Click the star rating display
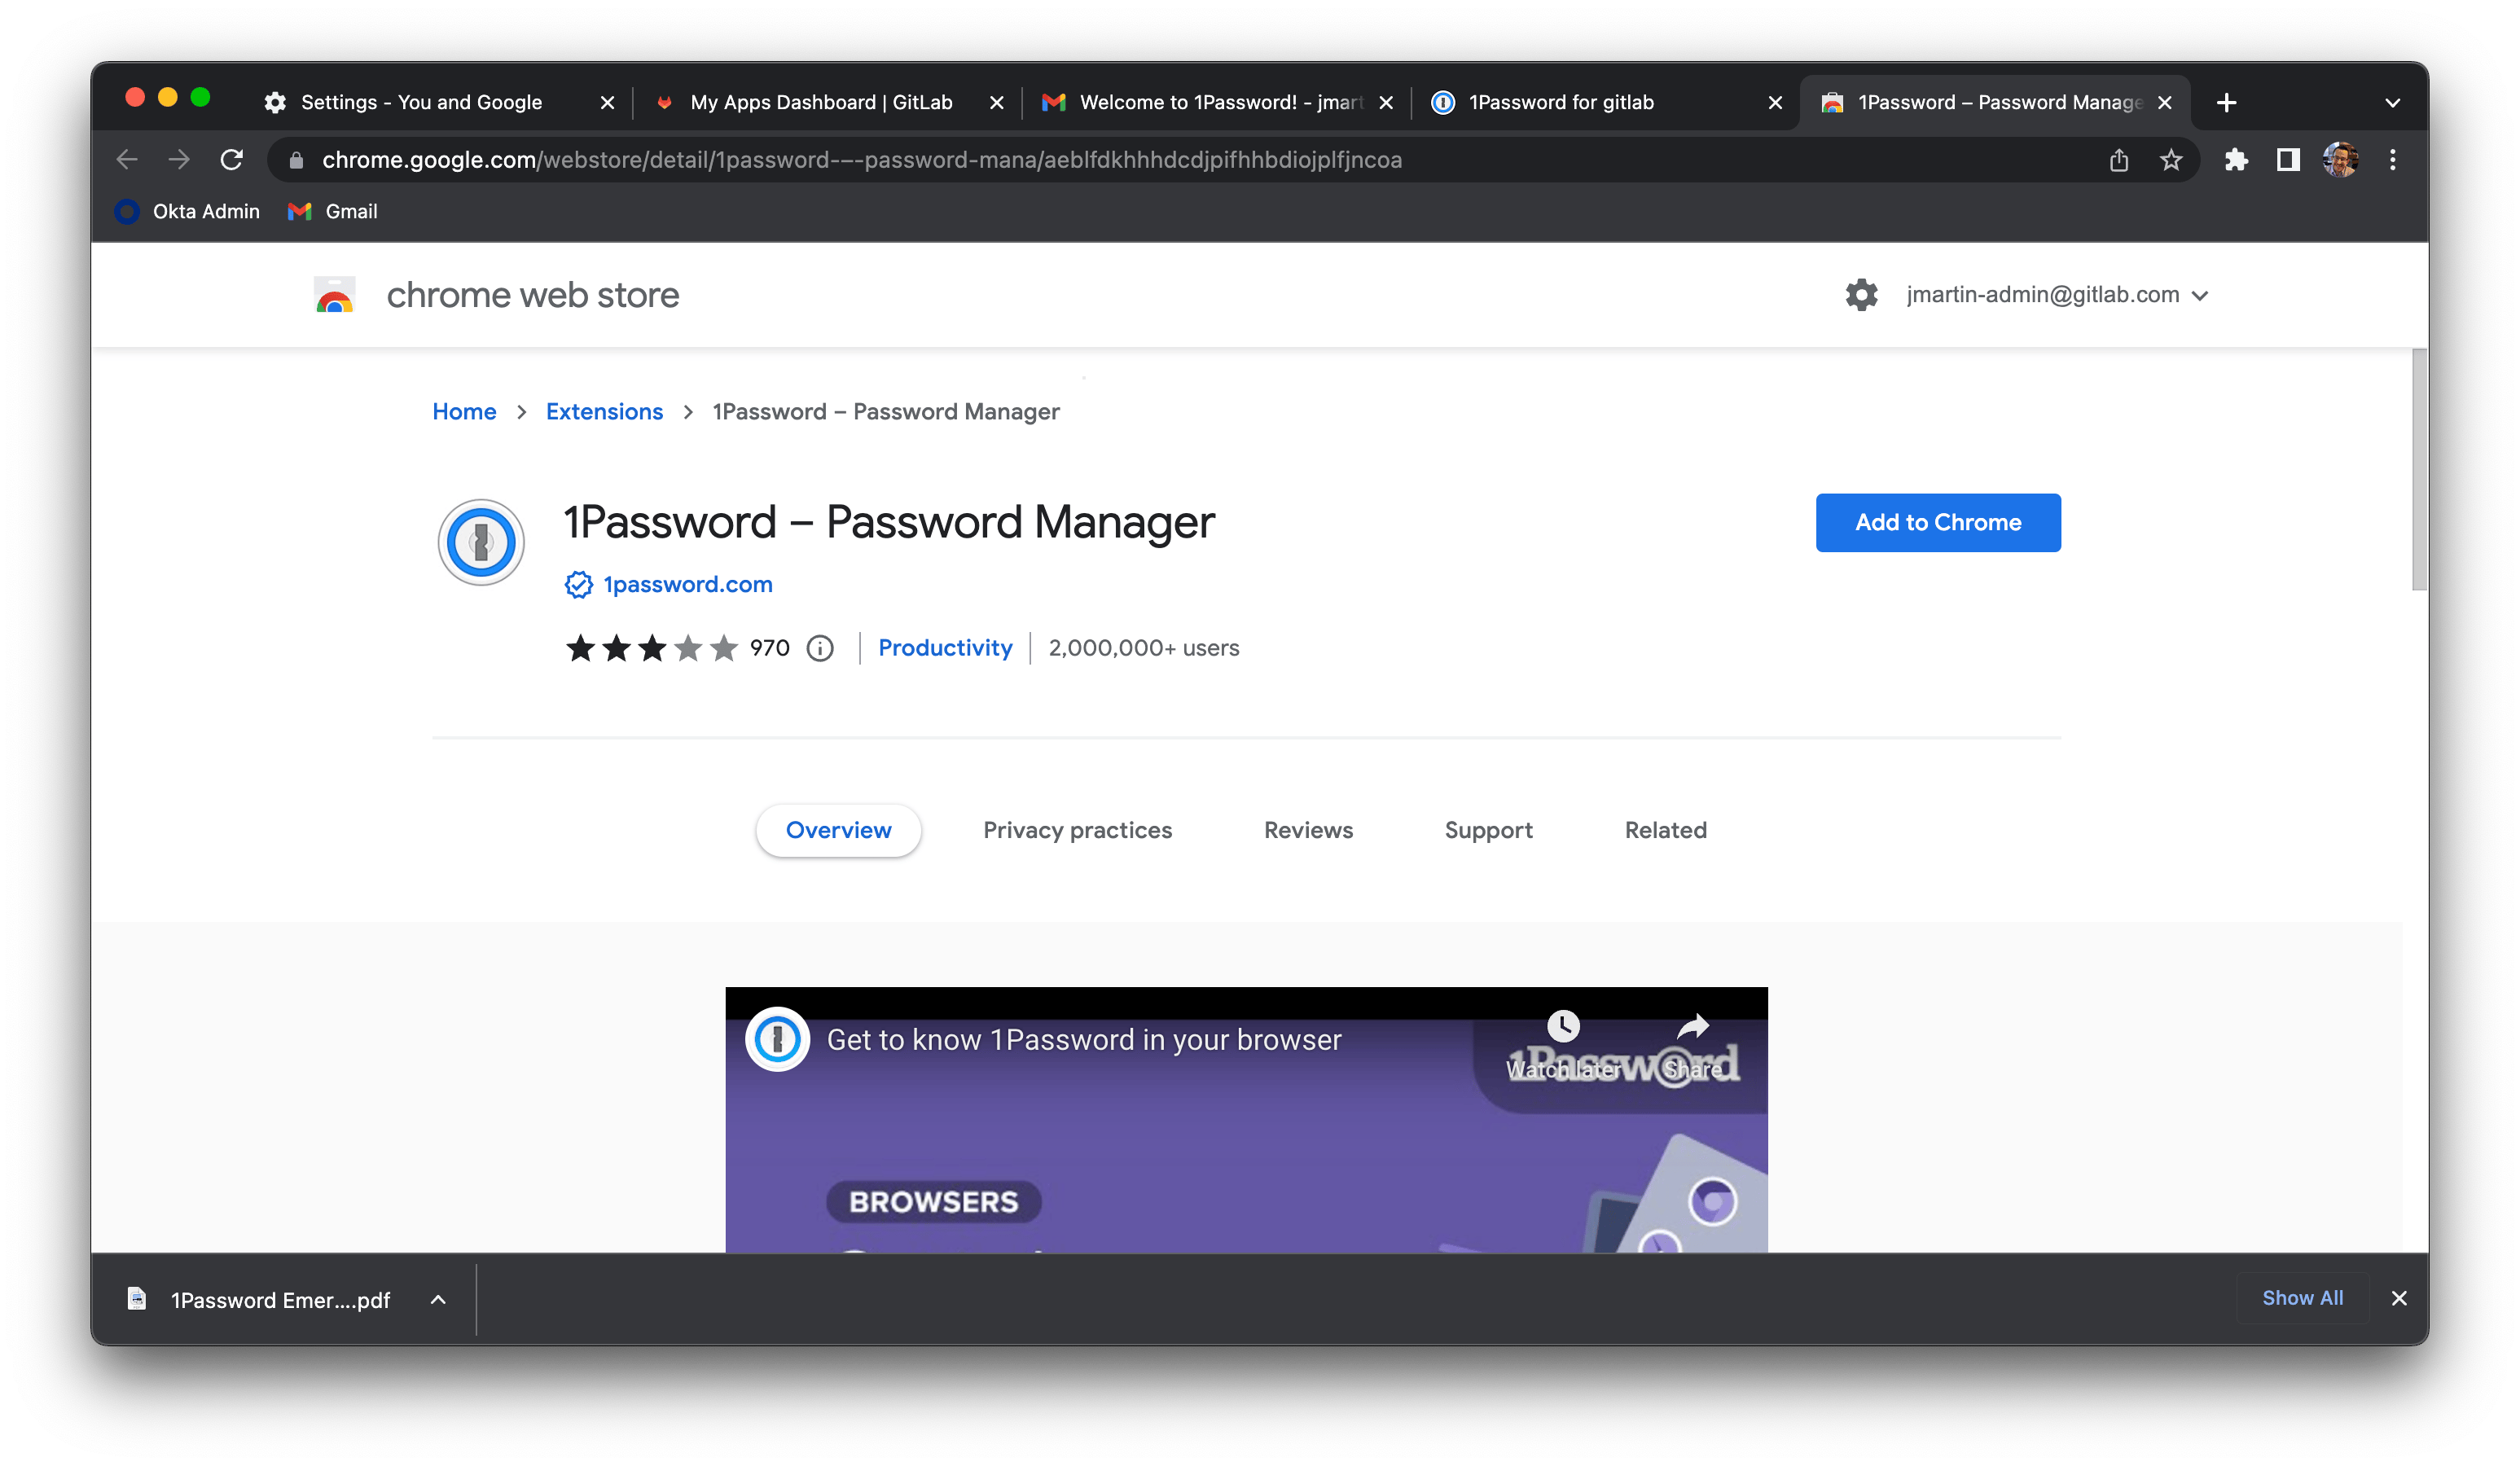Image resolution: width=2520 pixels, height=1466 pixels. [652, 648]
